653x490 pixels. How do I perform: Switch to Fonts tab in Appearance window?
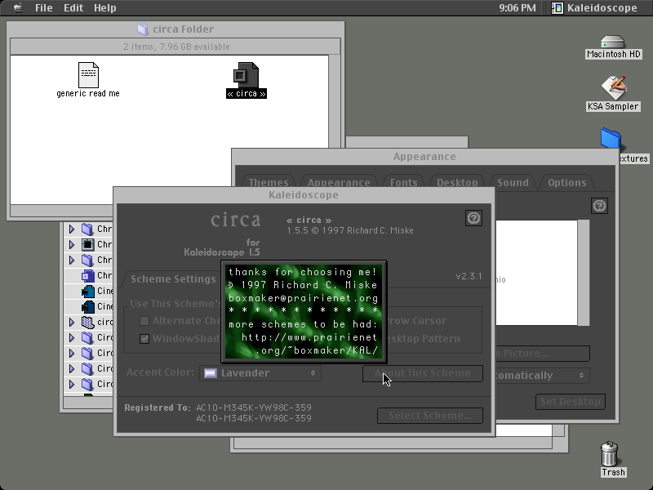[x=403, y=182]
